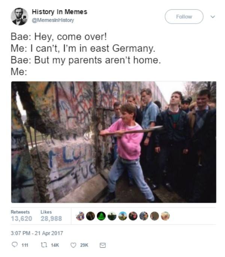Expand the tweet options chevron
Viewport: 225px width, 257px height.
[213, 17]
